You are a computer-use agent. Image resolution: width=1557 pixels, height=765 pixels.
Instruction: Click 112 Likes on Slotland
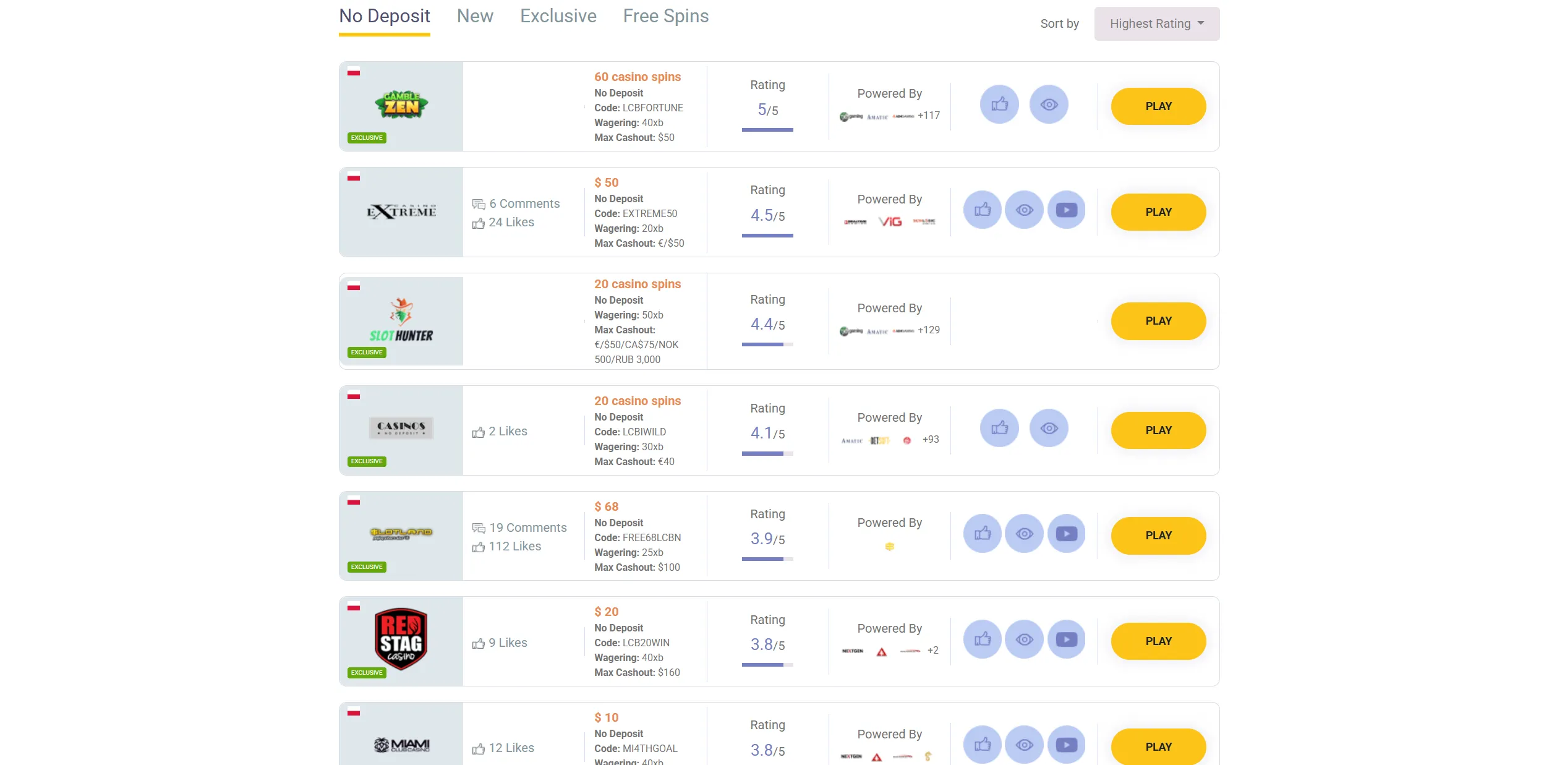[506, 546]
